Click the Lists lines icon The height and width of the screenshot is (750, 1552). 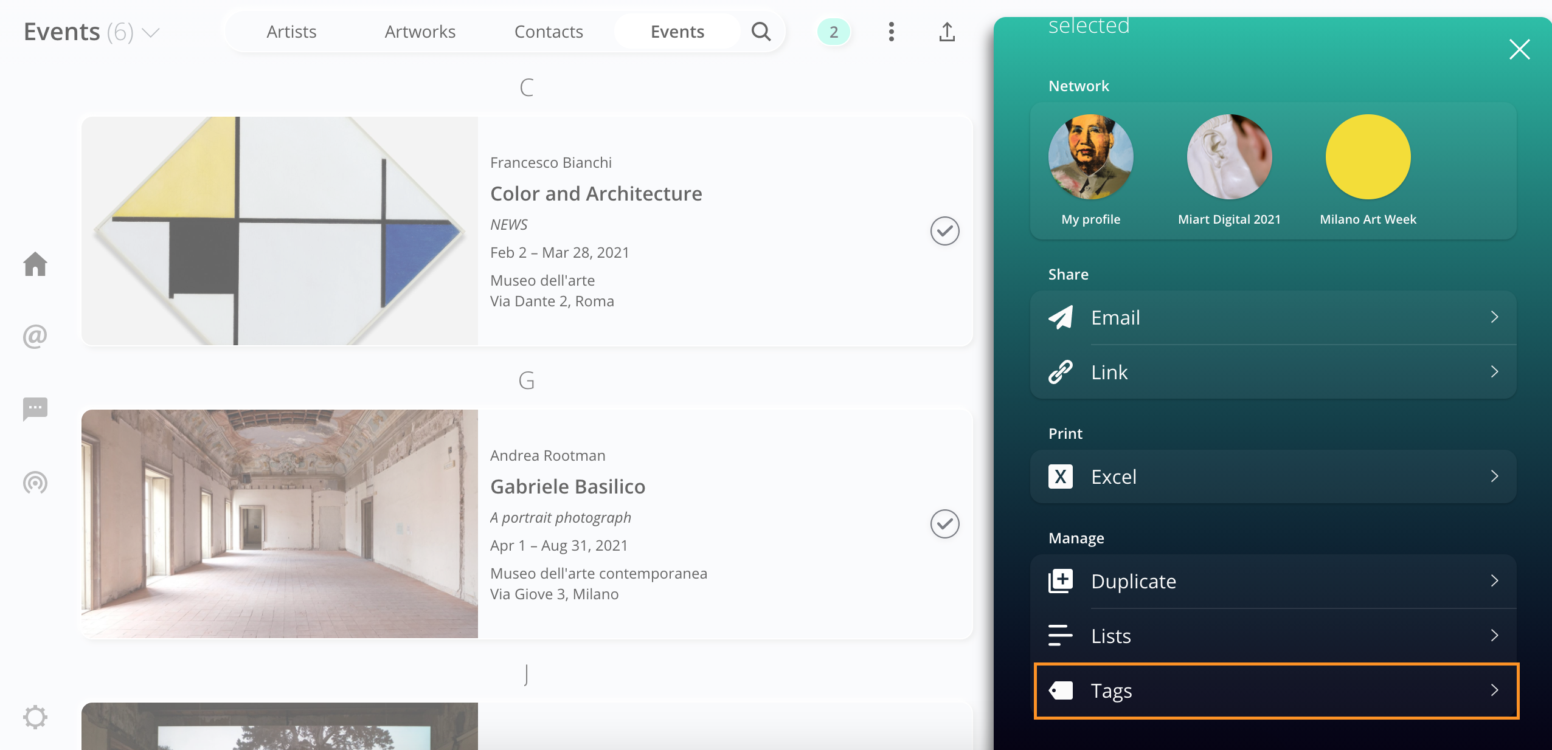1061,636
